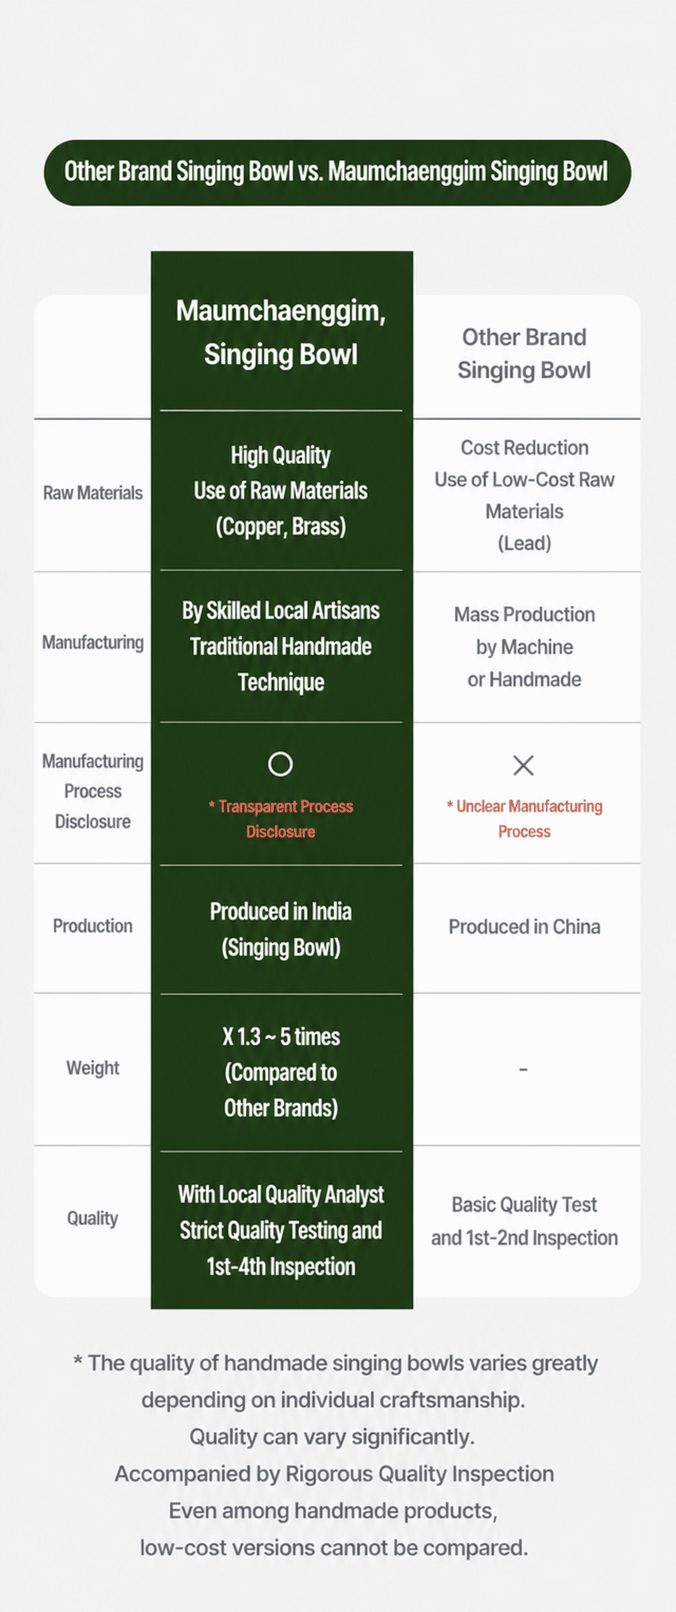
Task: Select the Production row label
Action: tap(93, 926)
